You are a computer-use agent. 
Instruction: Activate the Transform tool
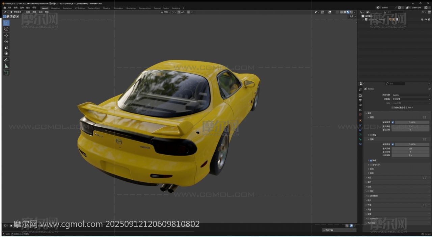(x=6, y=53)
